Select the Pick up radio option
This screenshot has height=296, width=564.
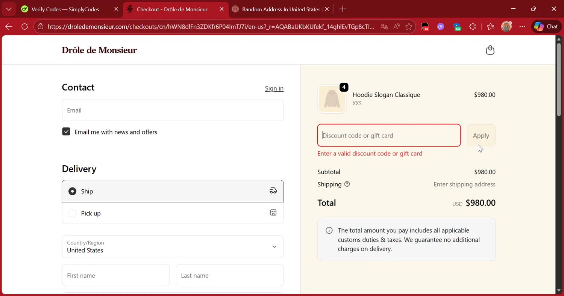point(72,213)
